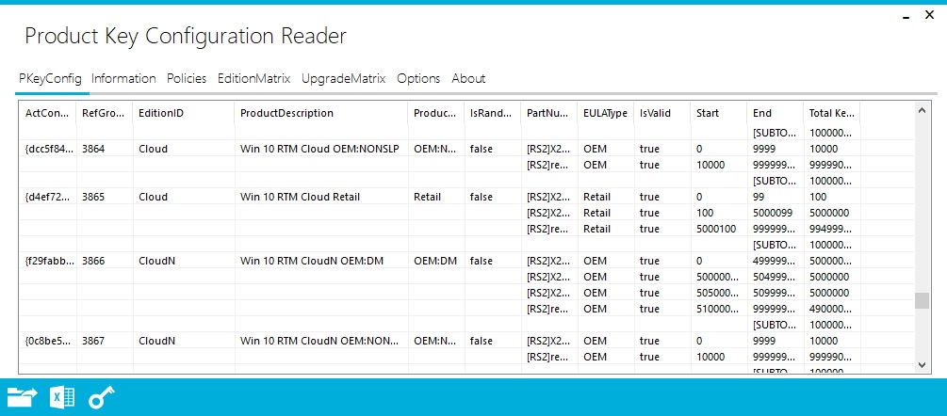Open the UpgradeMatrix tab
947x416 pixels.
click(x=344, y=78)
